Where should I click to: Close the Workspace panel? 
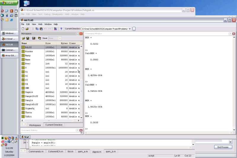click(81, 34)
